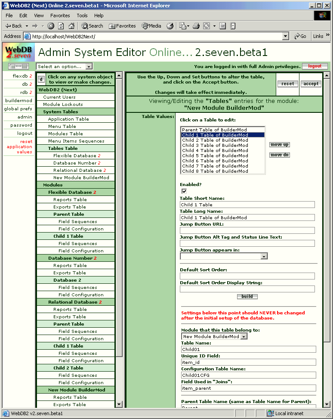Viewport: 333px width, 419px height.
Task: Click the Print toolbar icon
Action: pos(196,26)
